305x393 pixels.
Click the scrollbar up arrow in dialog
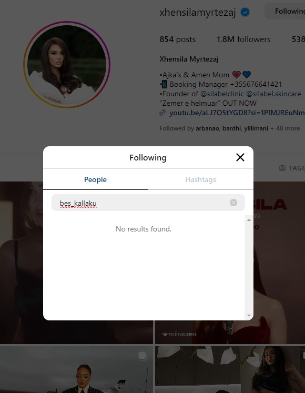249,220
